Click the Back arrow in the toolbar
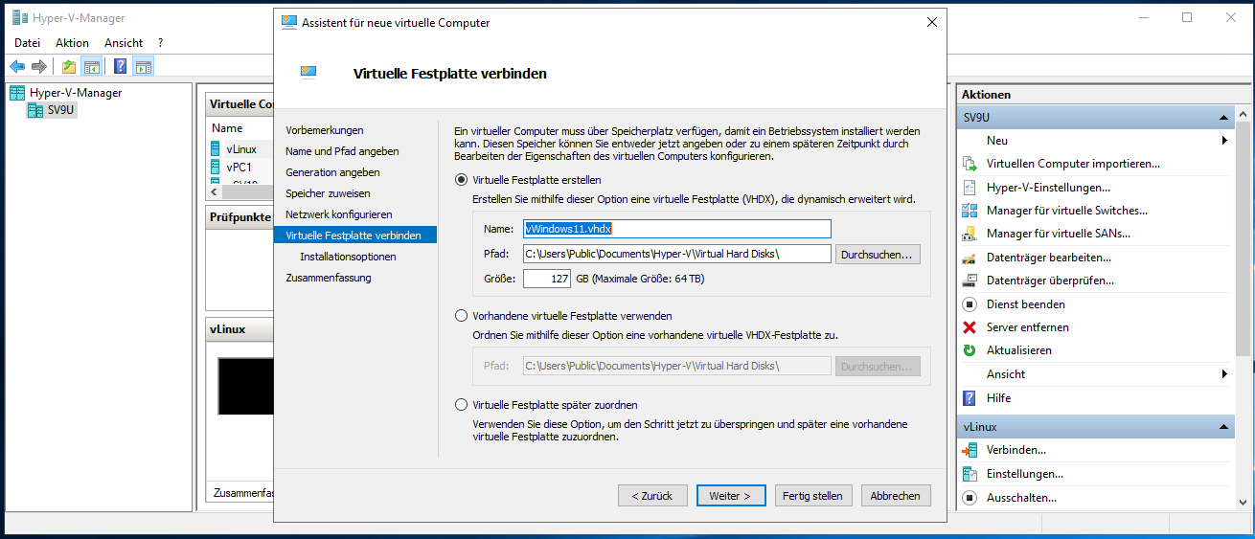The height and width of the screenshot is (539, 1255). [17, 66]
